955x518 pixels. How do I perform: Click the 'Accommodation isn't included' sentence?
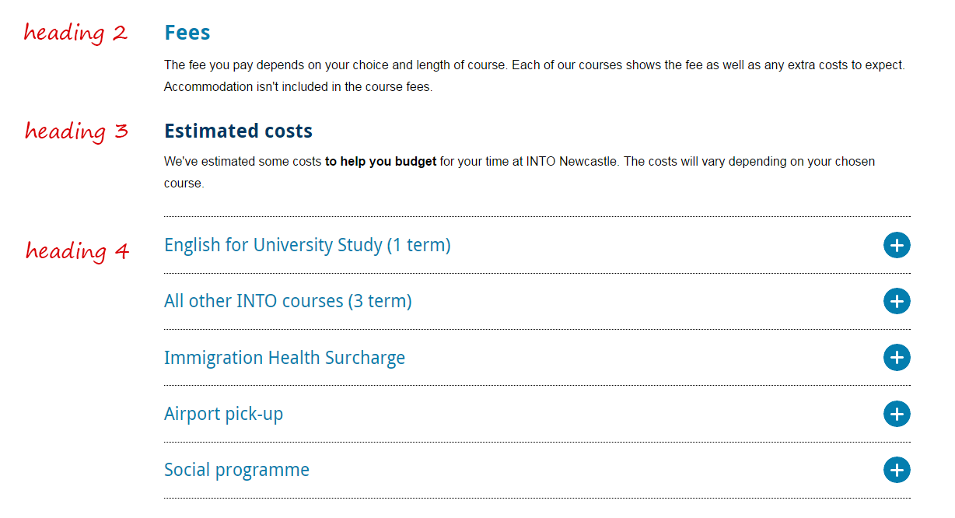coord(298,87)
